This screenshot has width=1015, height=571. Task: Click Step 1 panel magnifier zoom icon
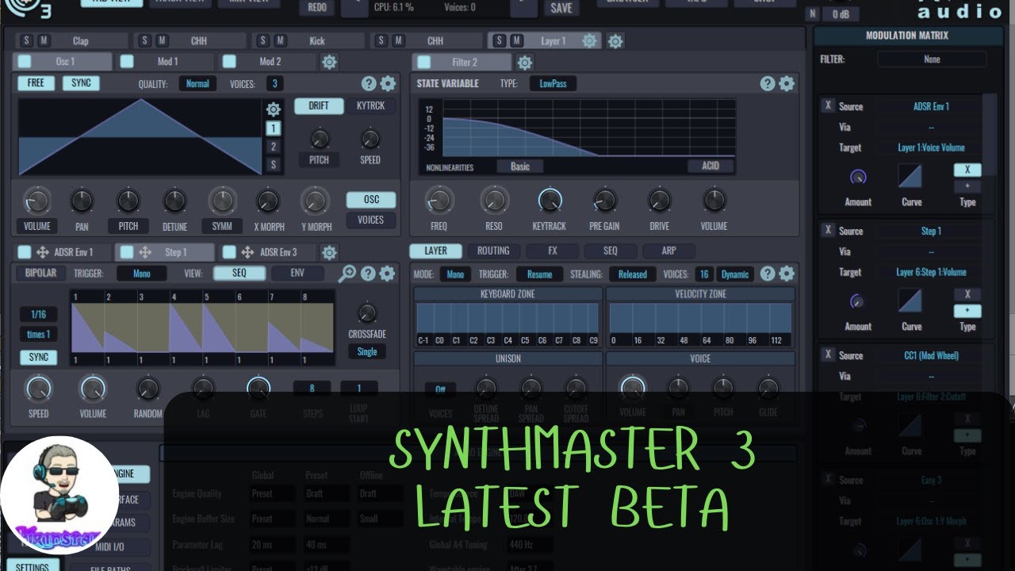click(x=347, y=274)
